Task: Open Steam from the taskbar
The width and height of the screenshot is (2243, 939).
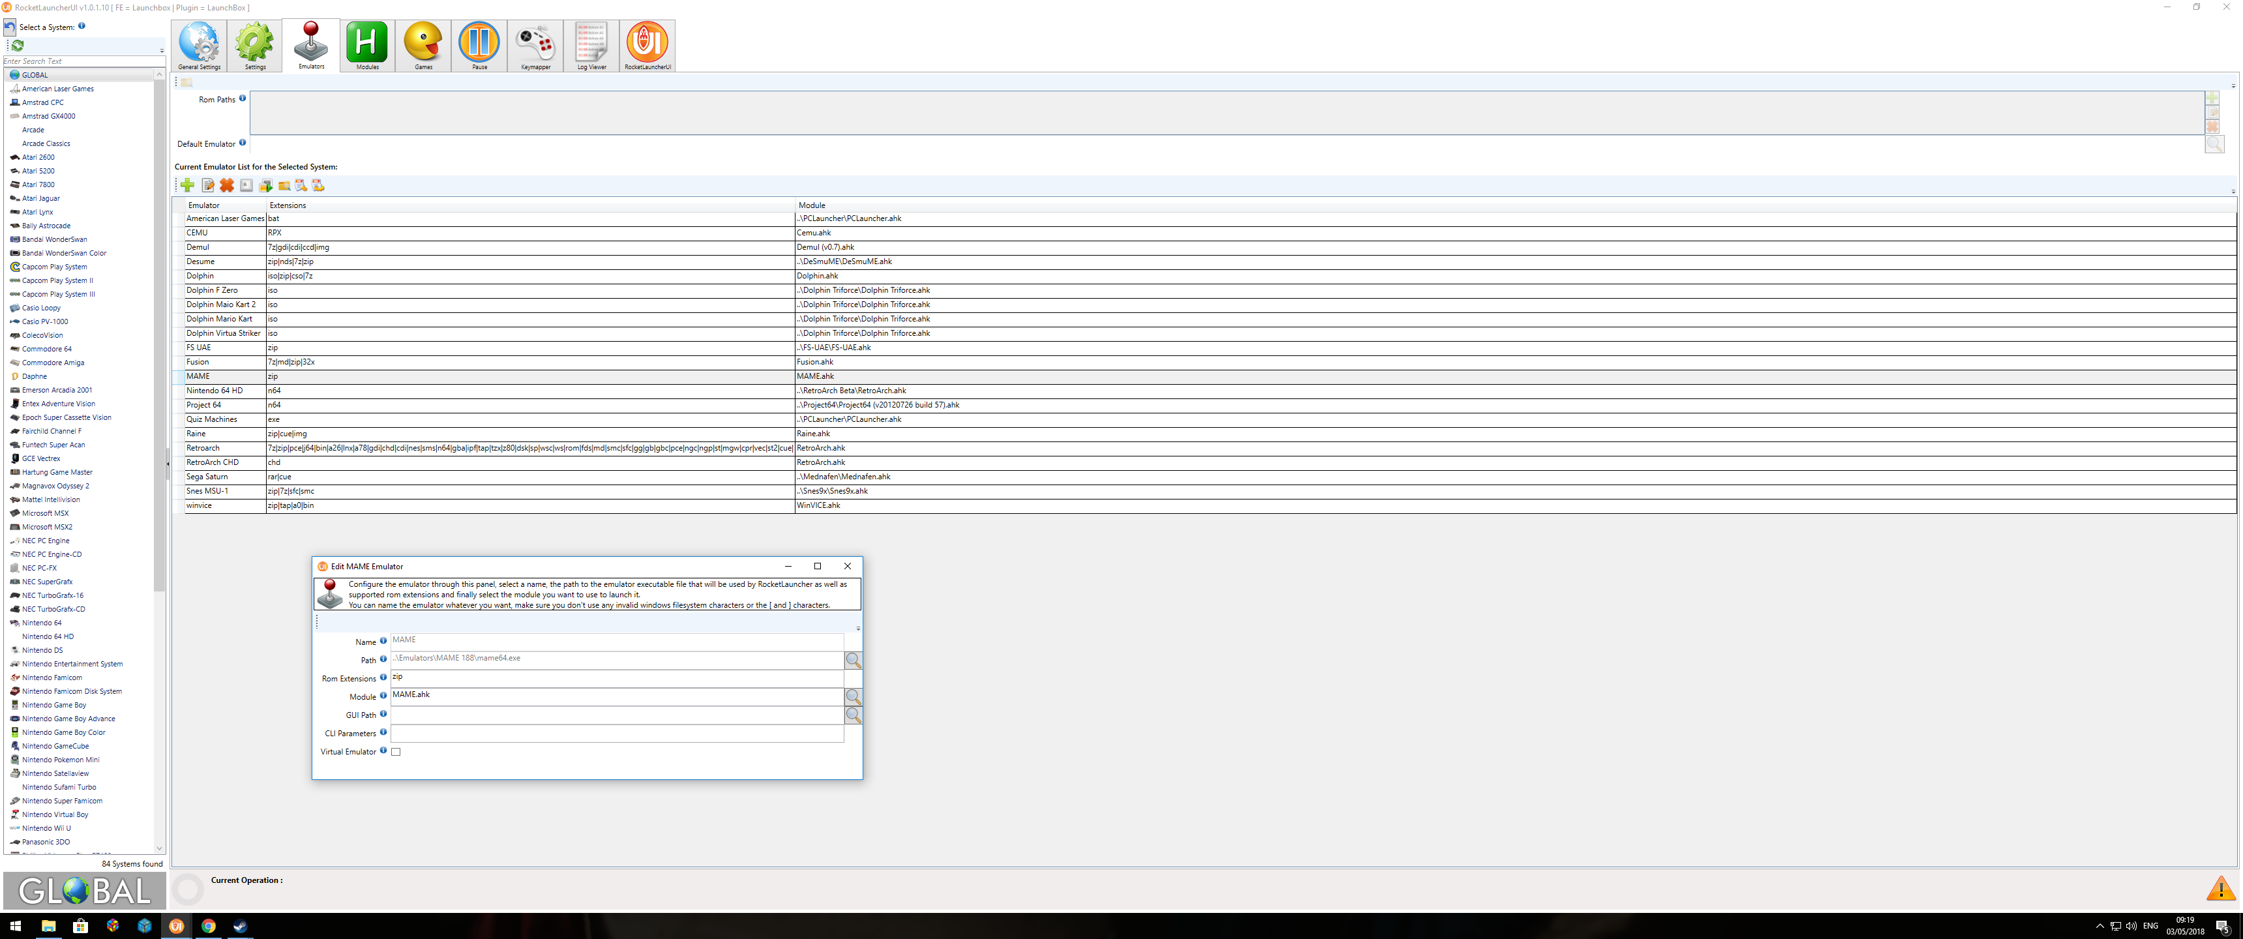Action: (241, 926)
